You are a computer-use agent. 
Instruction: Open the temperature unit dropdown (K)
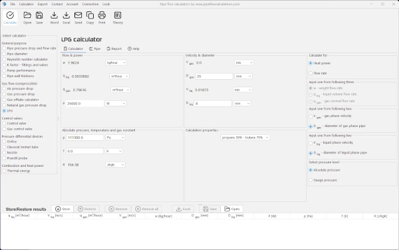(x=114, y=151)
